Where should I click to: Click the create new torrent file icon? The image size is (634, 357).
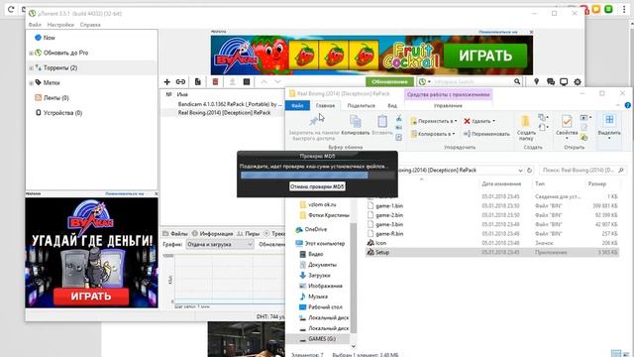click(x=198, y=81)
